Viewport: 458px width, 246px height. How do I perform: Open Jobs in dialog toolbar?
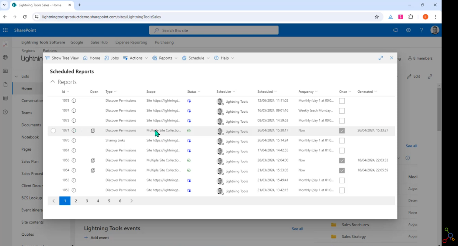click(112, 58)
